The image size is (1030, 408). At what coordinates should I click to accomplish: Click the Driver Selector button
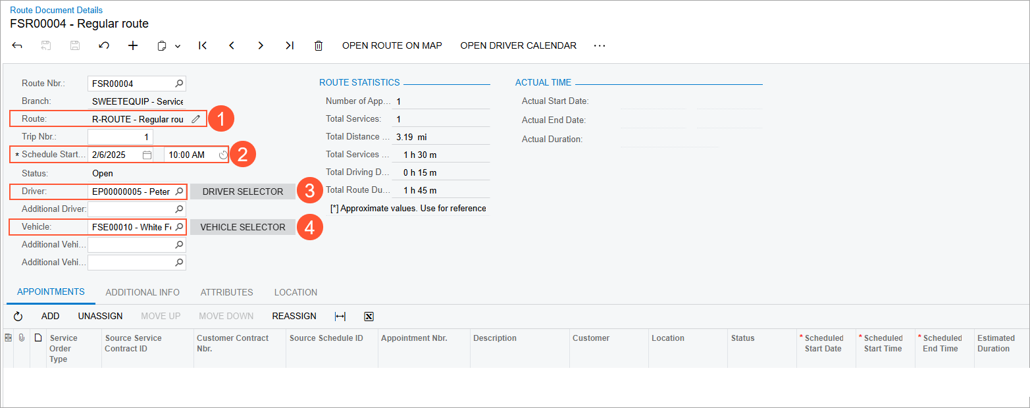click(x=243, y=191)
